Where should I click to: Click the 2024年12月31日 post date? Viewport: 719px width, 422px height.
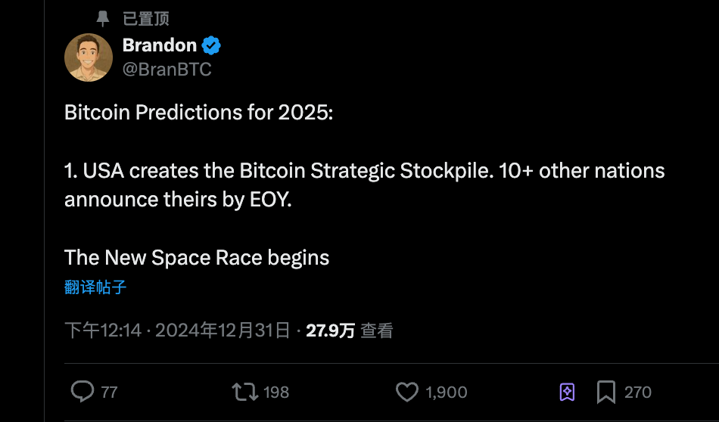coord(223,330)
